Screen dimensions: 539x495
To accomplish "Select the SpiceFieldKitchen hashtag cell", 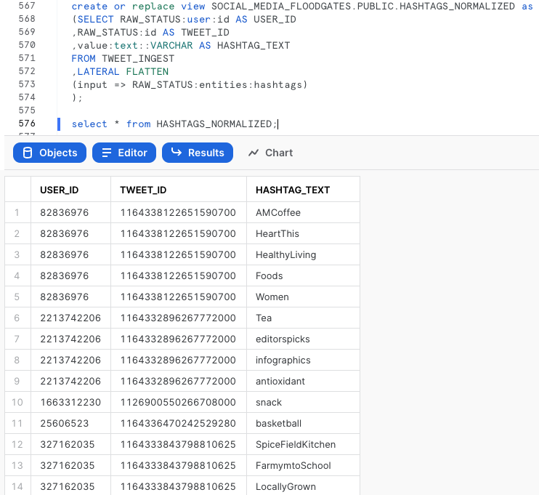I will click(x=303, y=444).
